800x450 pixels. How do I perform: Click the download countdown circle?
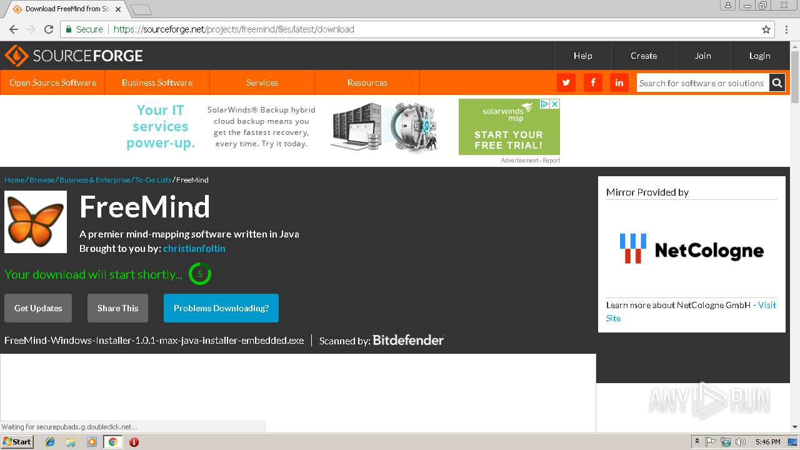[x=200, y=274]
